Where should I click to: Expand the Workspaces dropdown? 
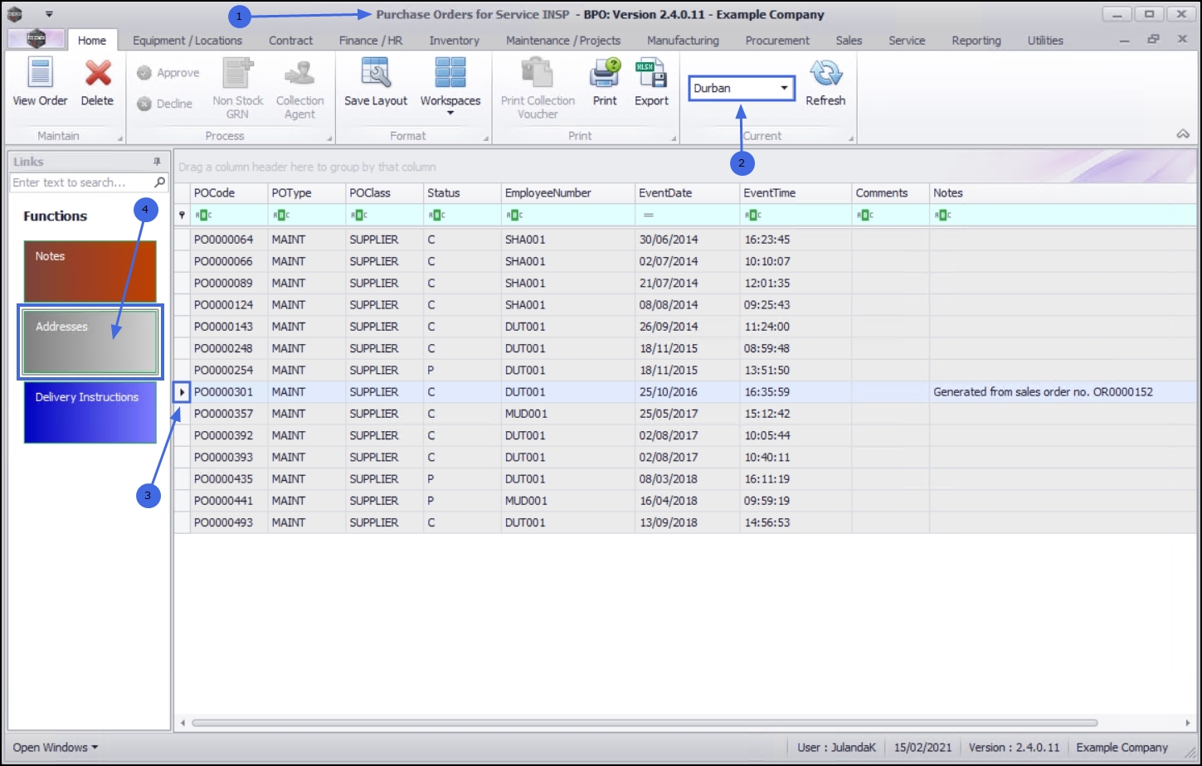(x=450, y=113)
